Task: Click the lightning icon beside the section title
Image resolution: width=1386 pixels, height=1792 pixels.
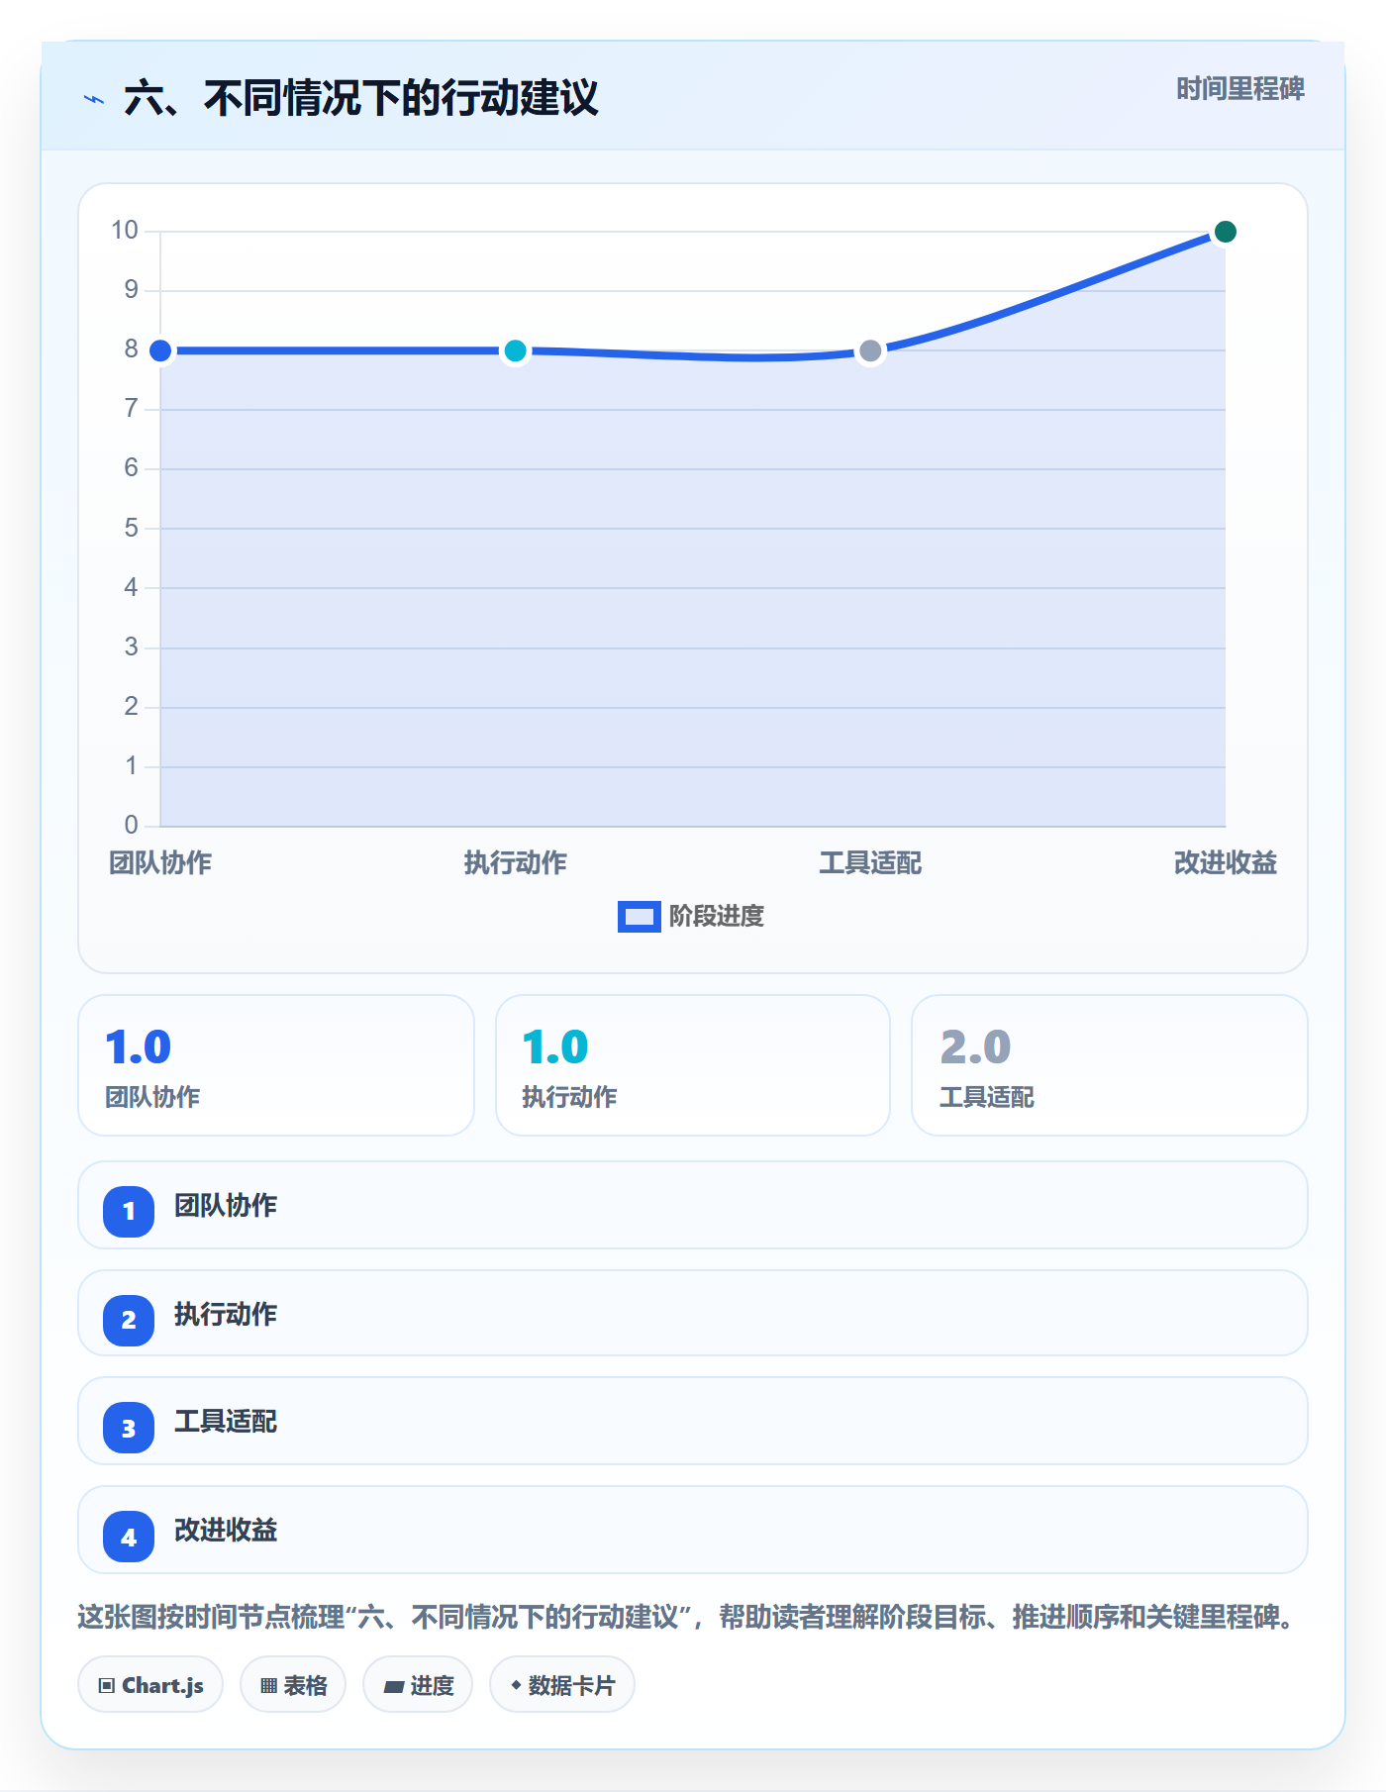Action: pos(94,99)
